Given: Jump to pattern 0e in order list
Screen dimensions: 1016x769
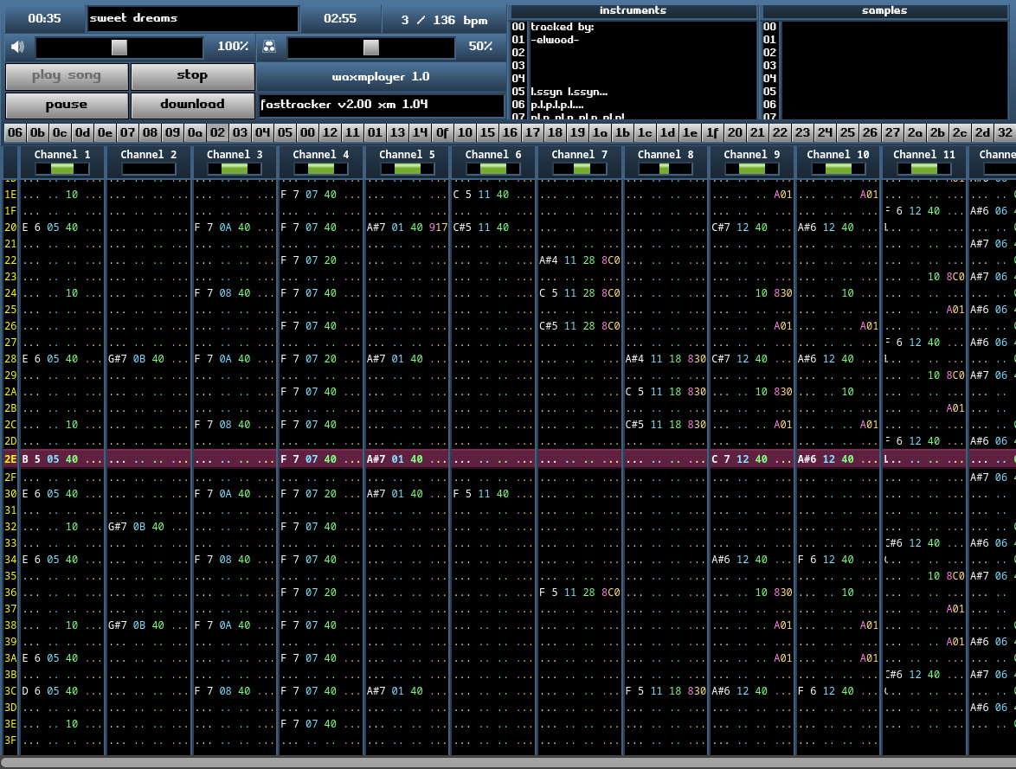Looking at the screenshot, I should click(105, 133).
